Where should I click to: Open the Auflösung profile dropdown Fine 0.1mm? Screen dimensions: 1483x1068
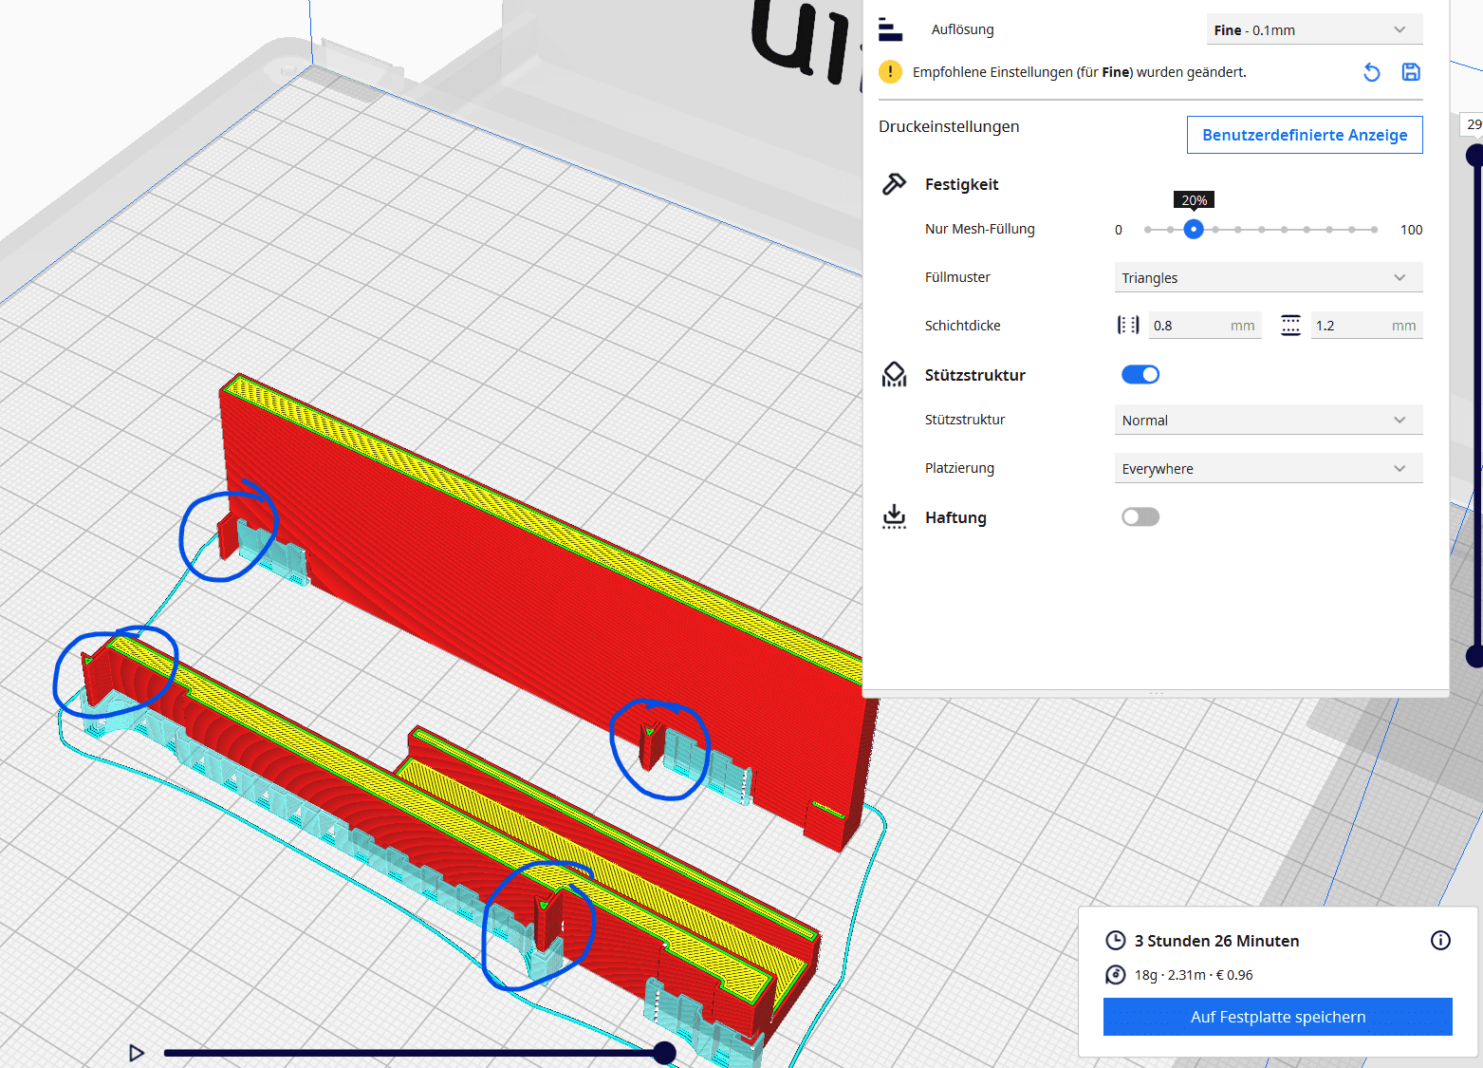pyautogui.click(x=1314, y=29)
